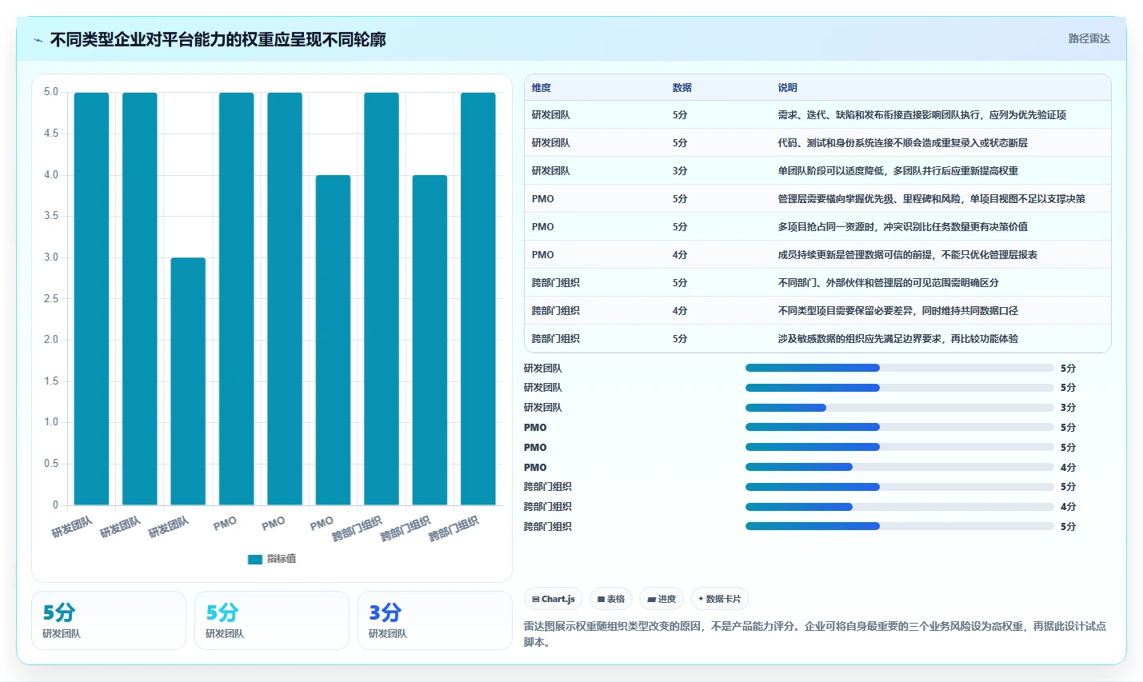Click the PMO progress bar showing 4分
The height and width of the screenshot is (682, 1143).
click(900, 467)
